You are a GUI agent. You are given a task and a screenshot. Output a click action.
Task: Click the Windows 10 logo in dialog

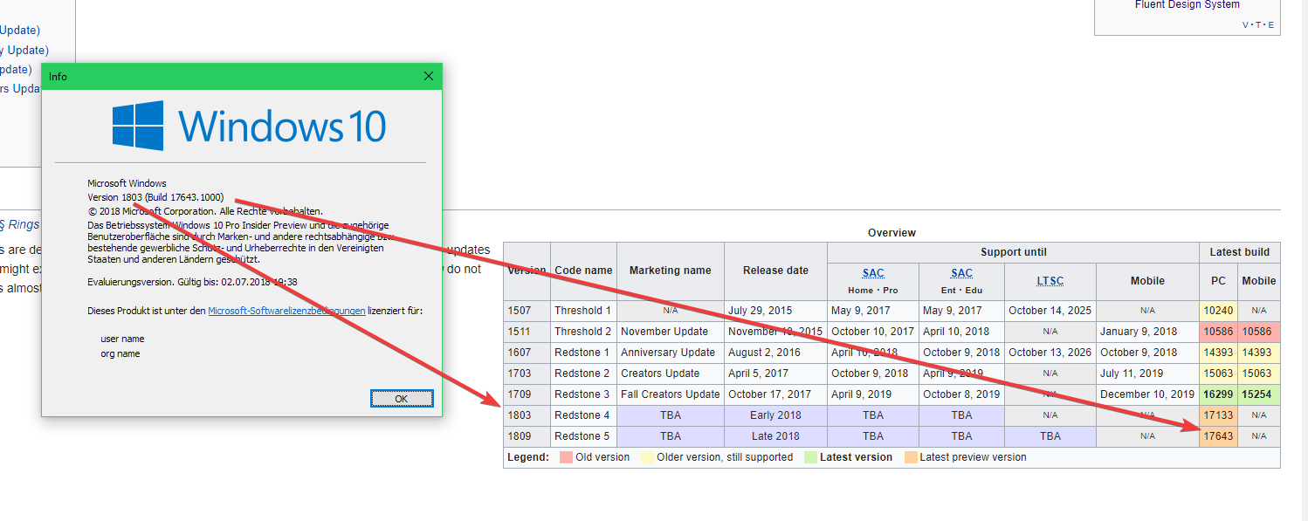250,126
